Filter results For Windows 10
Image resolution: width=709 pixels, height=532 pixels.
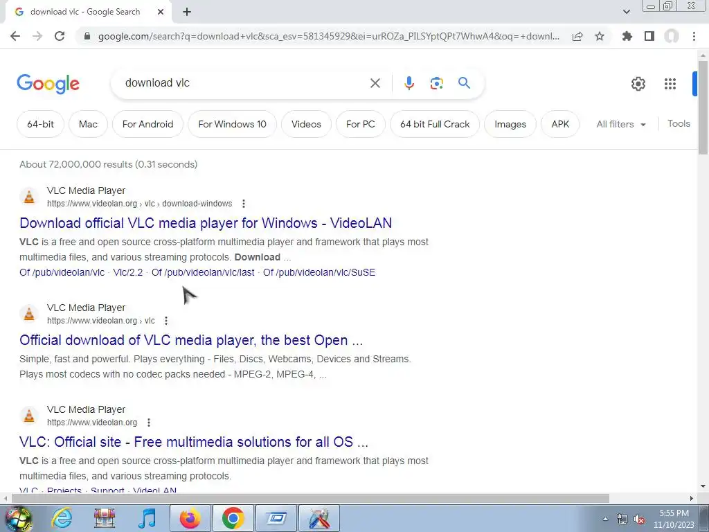click(232, 124)
